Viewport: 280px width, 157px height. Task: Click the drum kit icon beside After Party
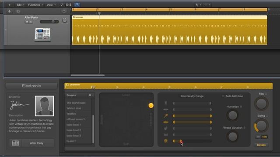[15, 143]
